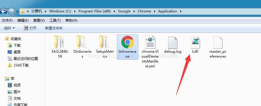Select the 0chrome.exe Chrome icon
Image resolution: width=261 pixels, height=106 pixels.
click(127, 42)
